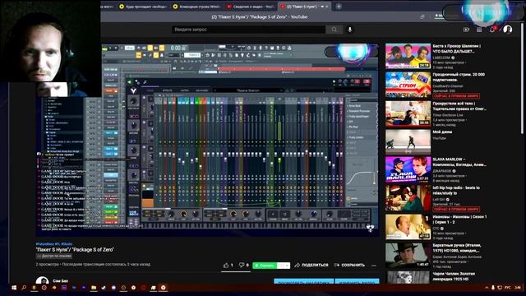Open File Explorer folder icon on taskbar
Image resolution: width=526 pixels, height=296 pixels.
pos(94,288)
